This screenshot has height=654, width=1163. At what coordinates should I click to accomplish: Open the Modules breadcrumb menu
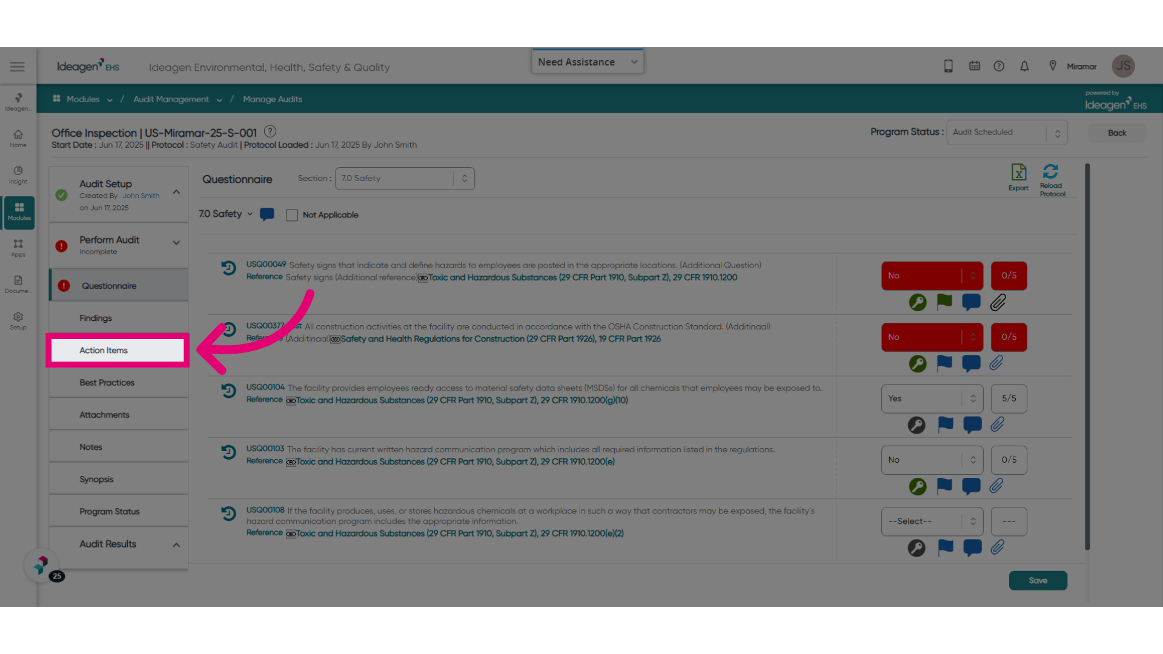tap(83, 99)
